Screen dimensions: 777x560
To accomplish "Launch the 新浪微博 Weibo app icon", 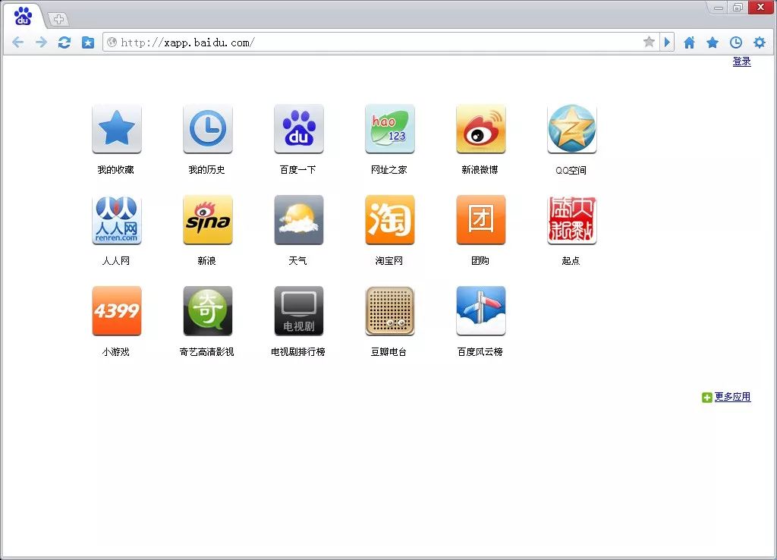I will point(480,129).
